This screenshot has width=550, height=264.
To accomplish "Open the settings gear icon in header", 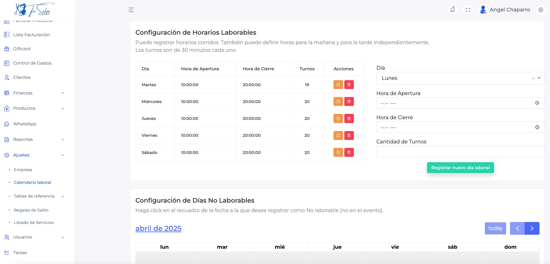I will pyautogui.click(x=540, y=10).
